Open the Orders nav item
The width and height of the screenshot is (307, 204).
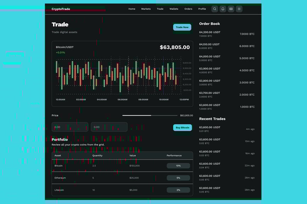coord(188,9)
